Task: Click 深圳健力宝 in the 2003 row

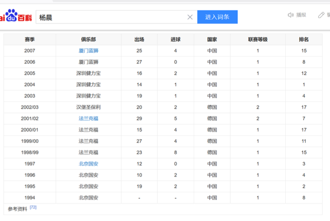Action: pos(89,96)
